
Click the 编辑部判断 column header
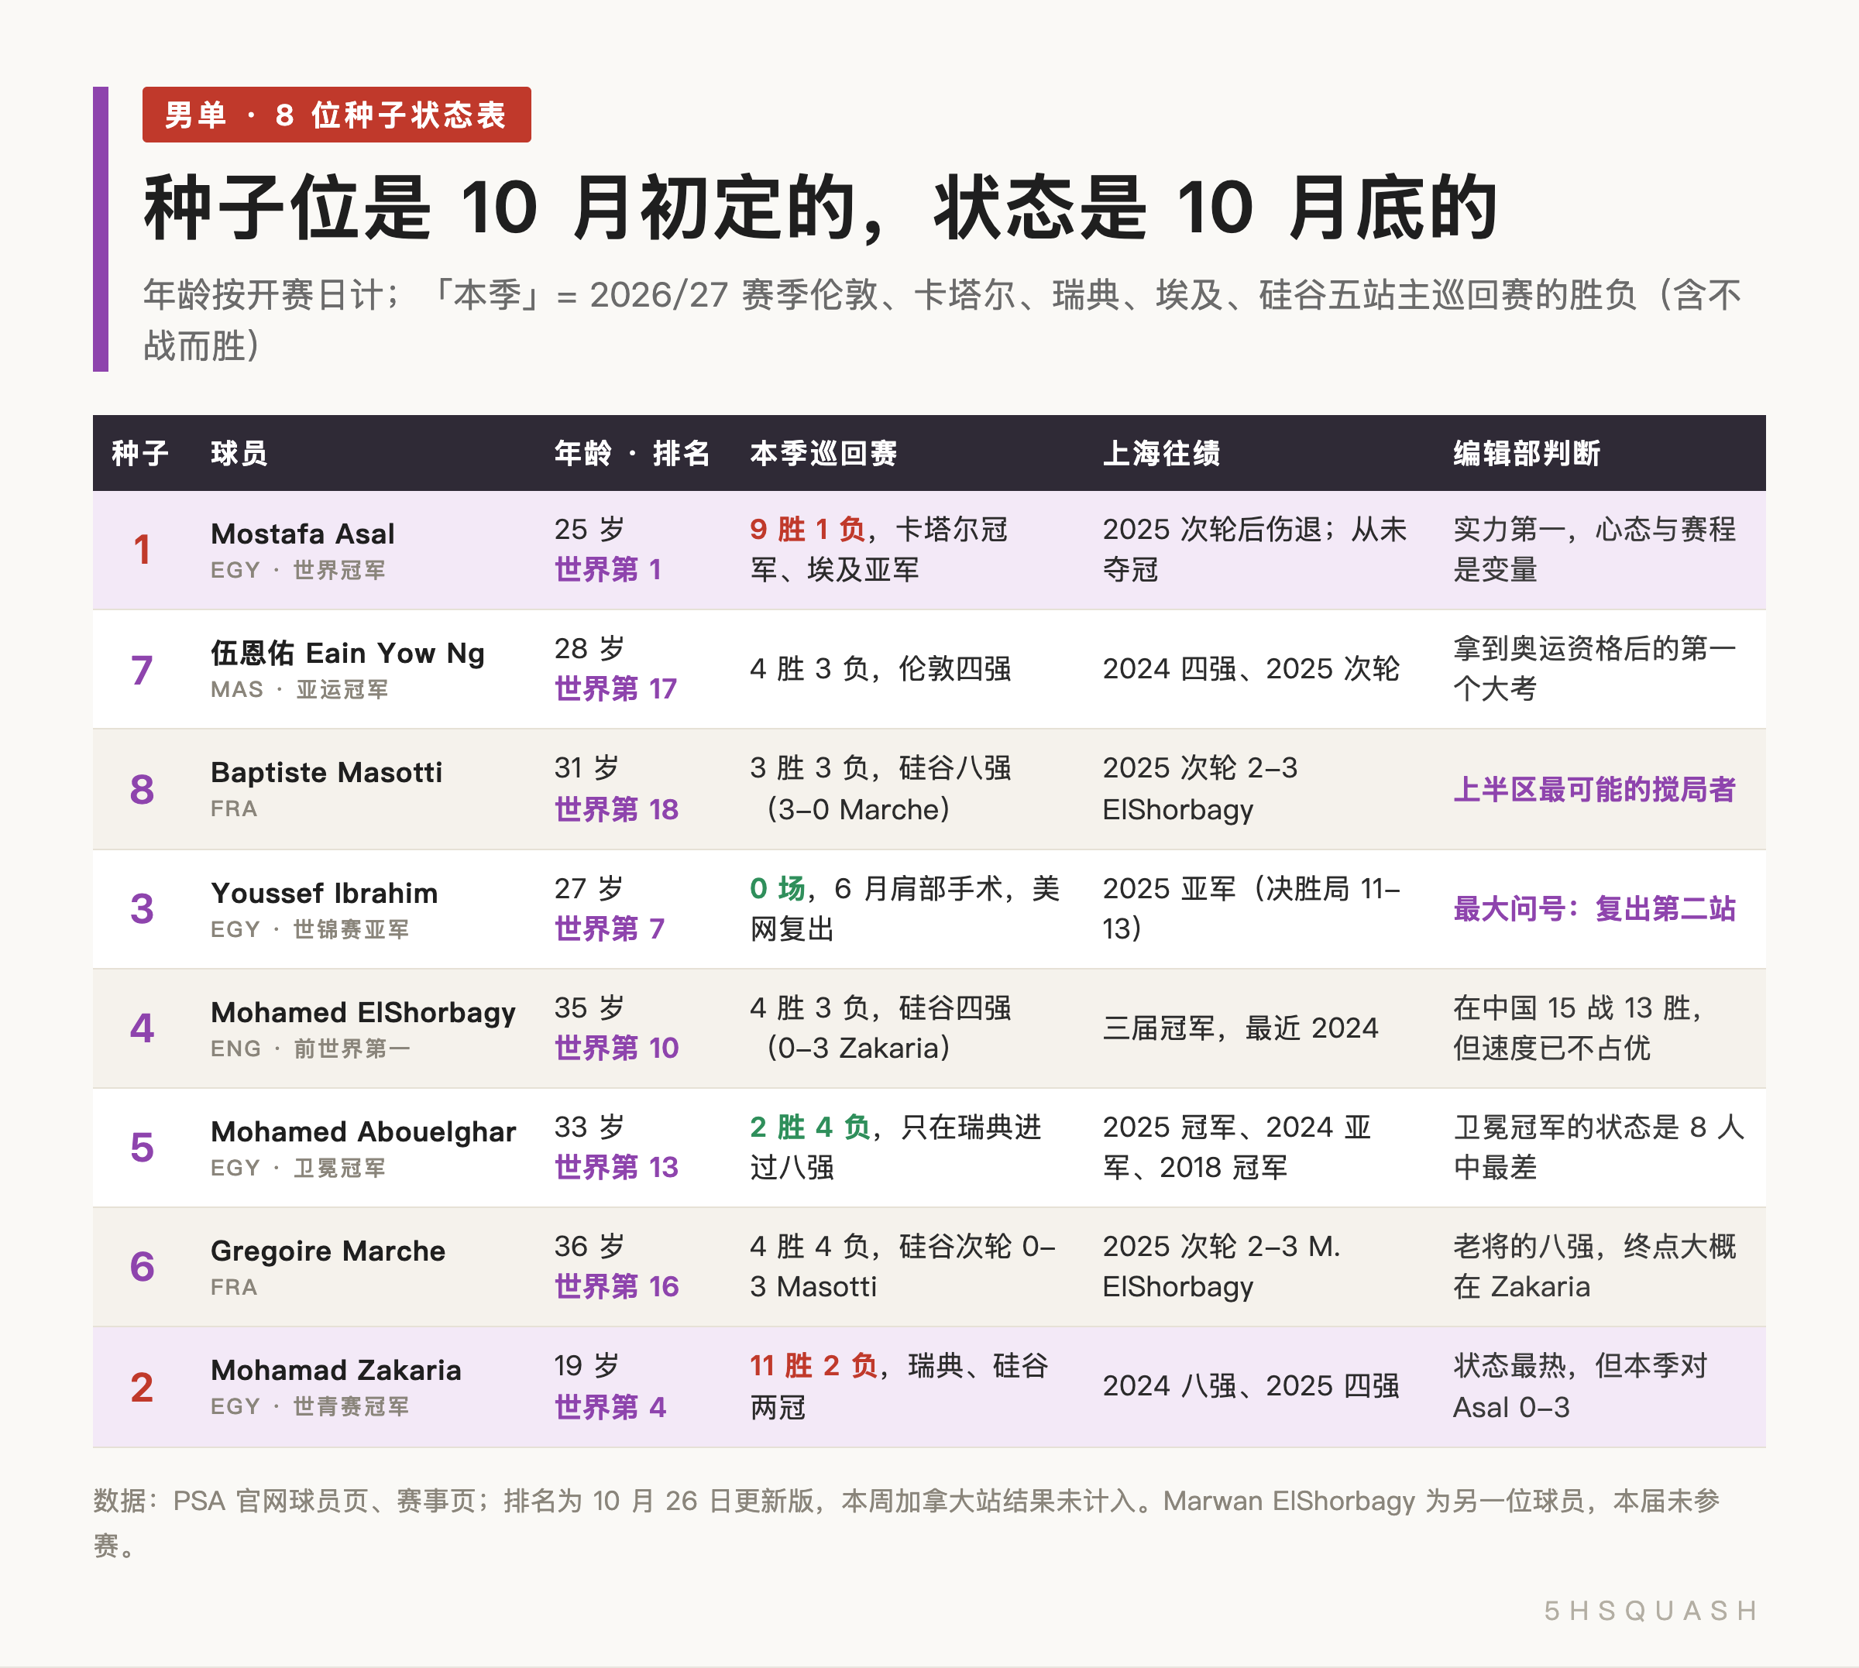1526,453
